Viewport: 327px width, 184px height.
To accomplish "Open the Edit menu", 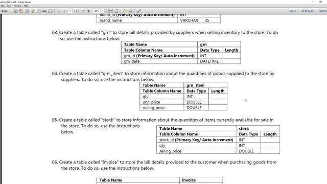I will [x=2, y=6].
